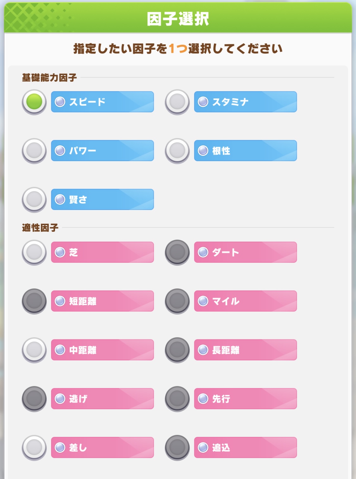Screen dimensions: 356x479
Task: Tap the pink 芝 factor label
Action: tap(102, 252)
